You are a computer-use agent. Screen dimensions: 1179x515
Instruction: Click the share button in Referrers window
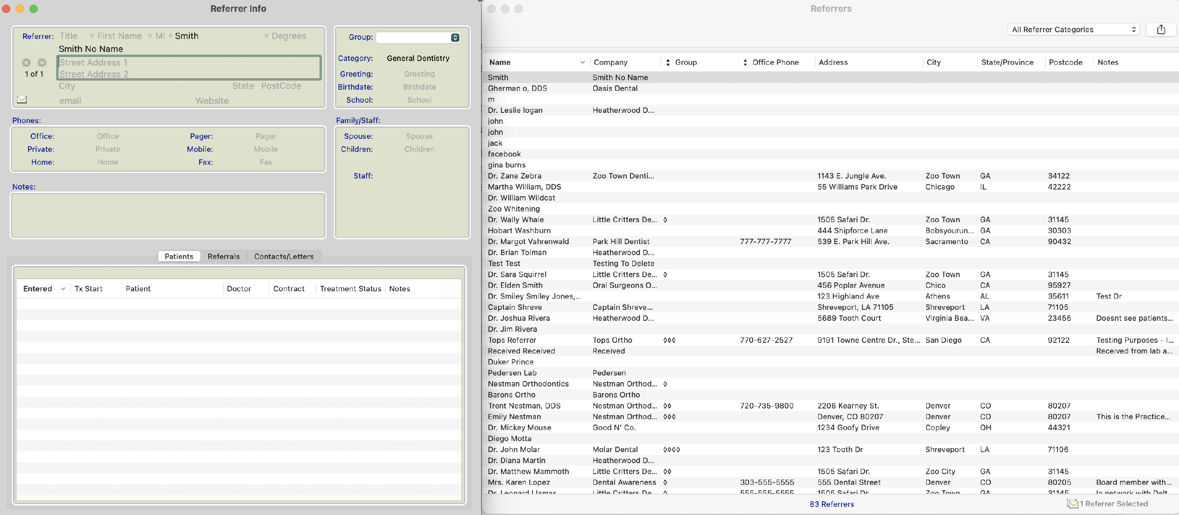pyautogui.click(x=1161, y=30)
